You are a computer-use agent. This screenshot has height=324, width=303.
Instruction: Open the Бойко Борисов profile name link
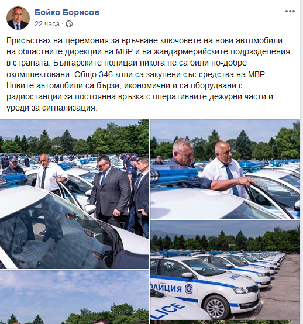point(67,12)
